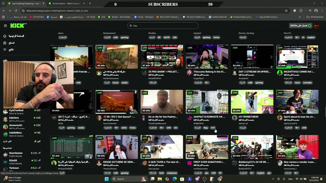This screenshot has height=183, width=326.
Task: Bookmark this page with the star
Action: [286, 11]
